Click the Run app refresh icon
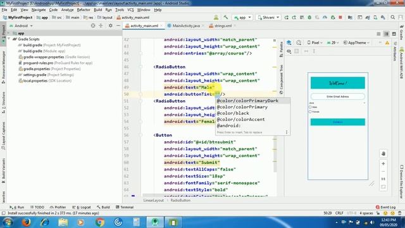 point(287,17)
